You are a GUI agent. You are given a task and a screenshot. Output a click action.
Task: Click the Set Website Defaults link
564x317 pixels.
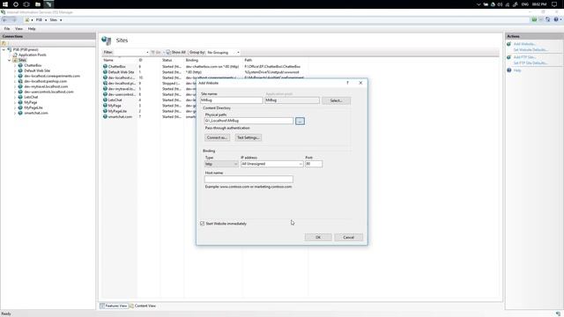point(531,50)
